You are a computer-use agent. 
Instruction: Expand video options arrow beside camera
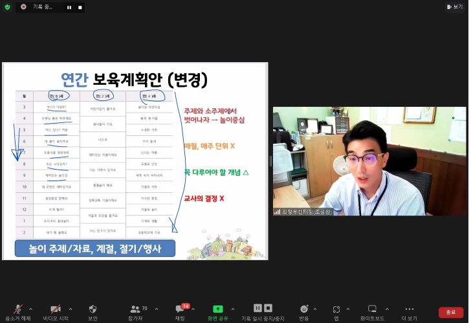(71, 309)
